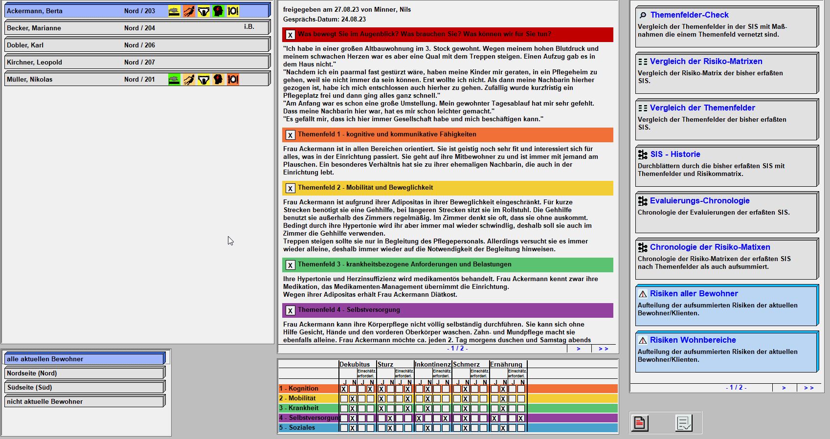Toggle X box of Themenfeld 1 header

(291, 135)
